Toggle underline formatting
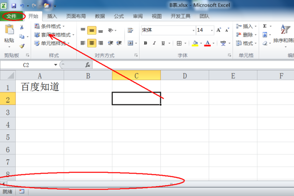Image resolution: width=294 pixels, height=196 pixels. click(x=163, y=43)
